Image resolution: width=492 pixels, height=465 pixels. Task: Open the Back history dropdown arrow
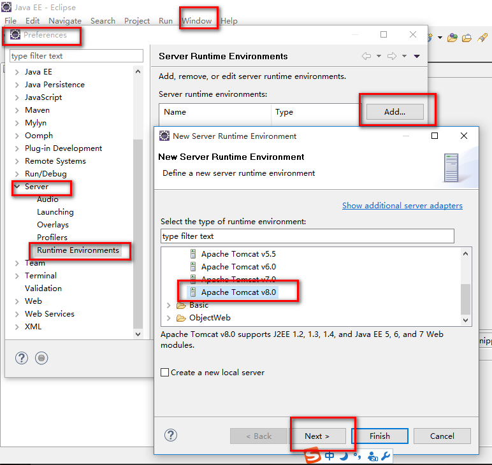tap(379, 56)
